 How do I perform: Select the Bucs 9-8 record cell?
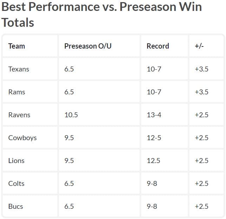[x=152, y=206]
